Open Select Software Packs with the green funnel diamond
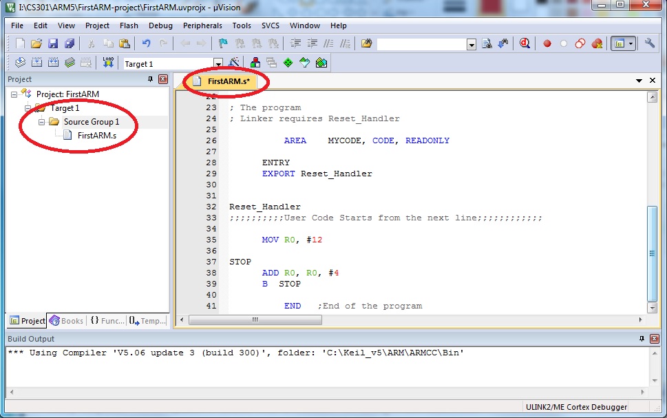This screenshot has width=667, height=418. click(x=304, y=63)
